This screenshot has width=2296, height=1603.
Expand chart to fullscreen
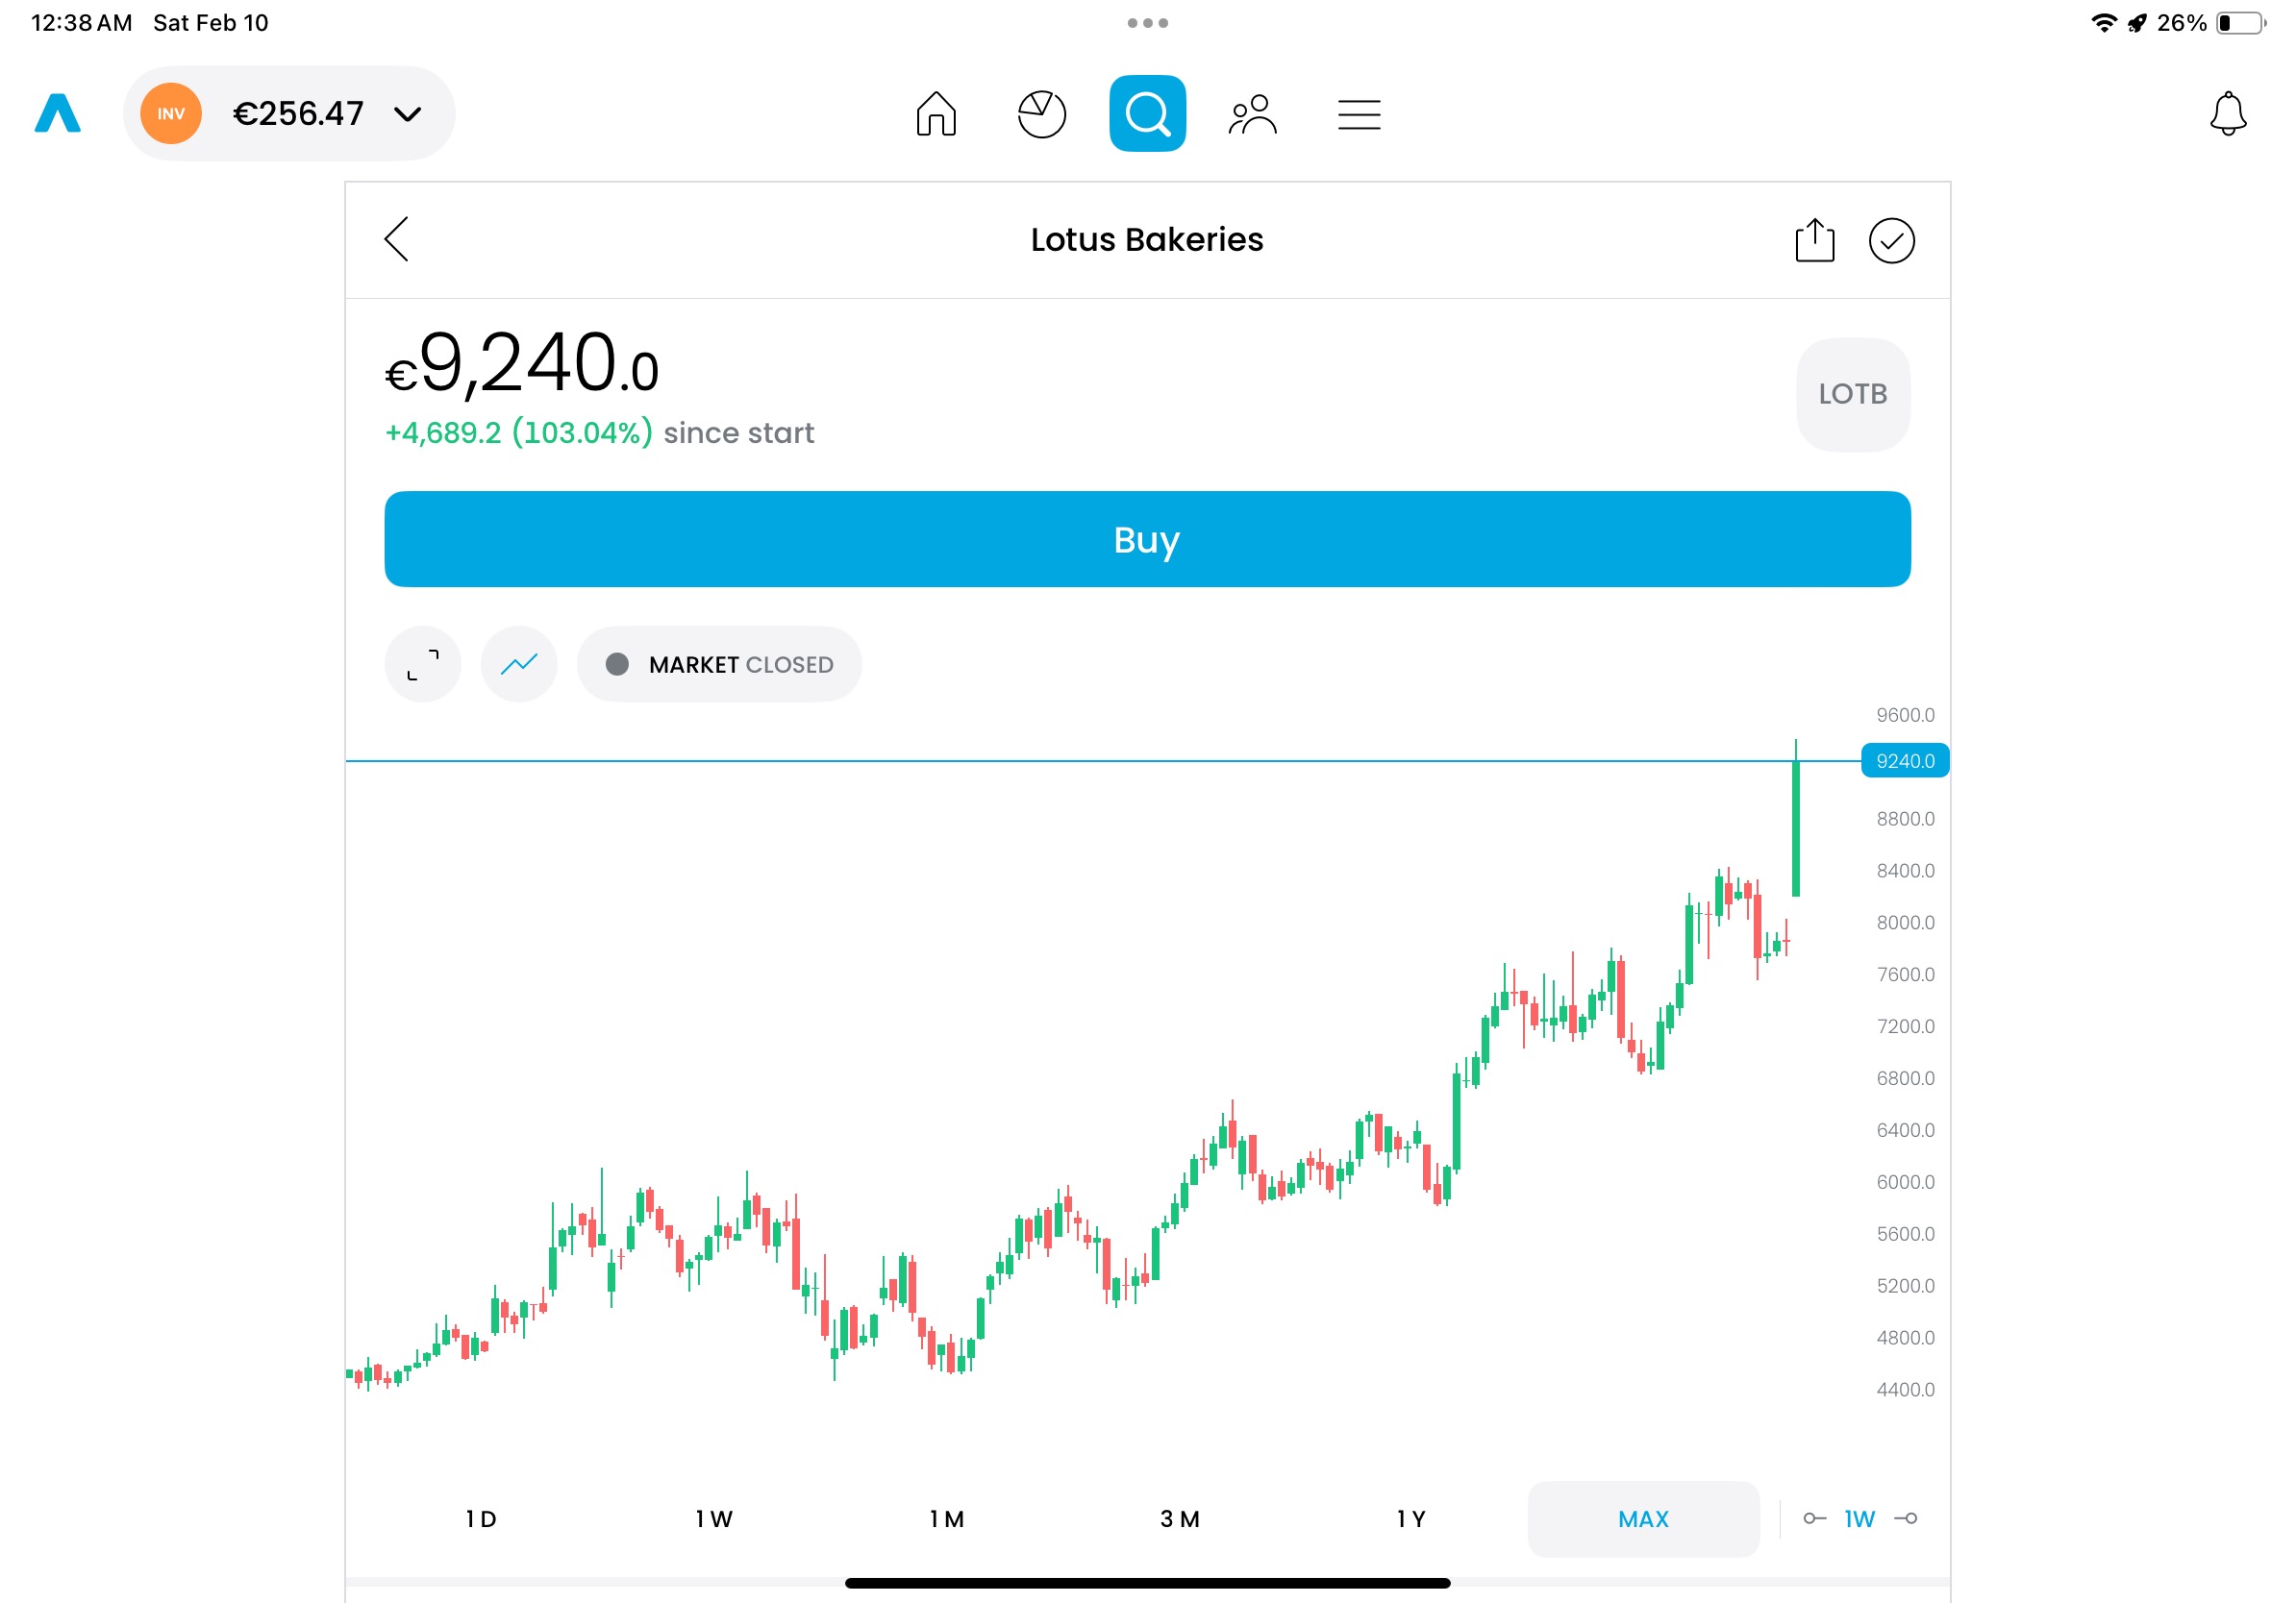pyautogui.click(x=423, y=665)
